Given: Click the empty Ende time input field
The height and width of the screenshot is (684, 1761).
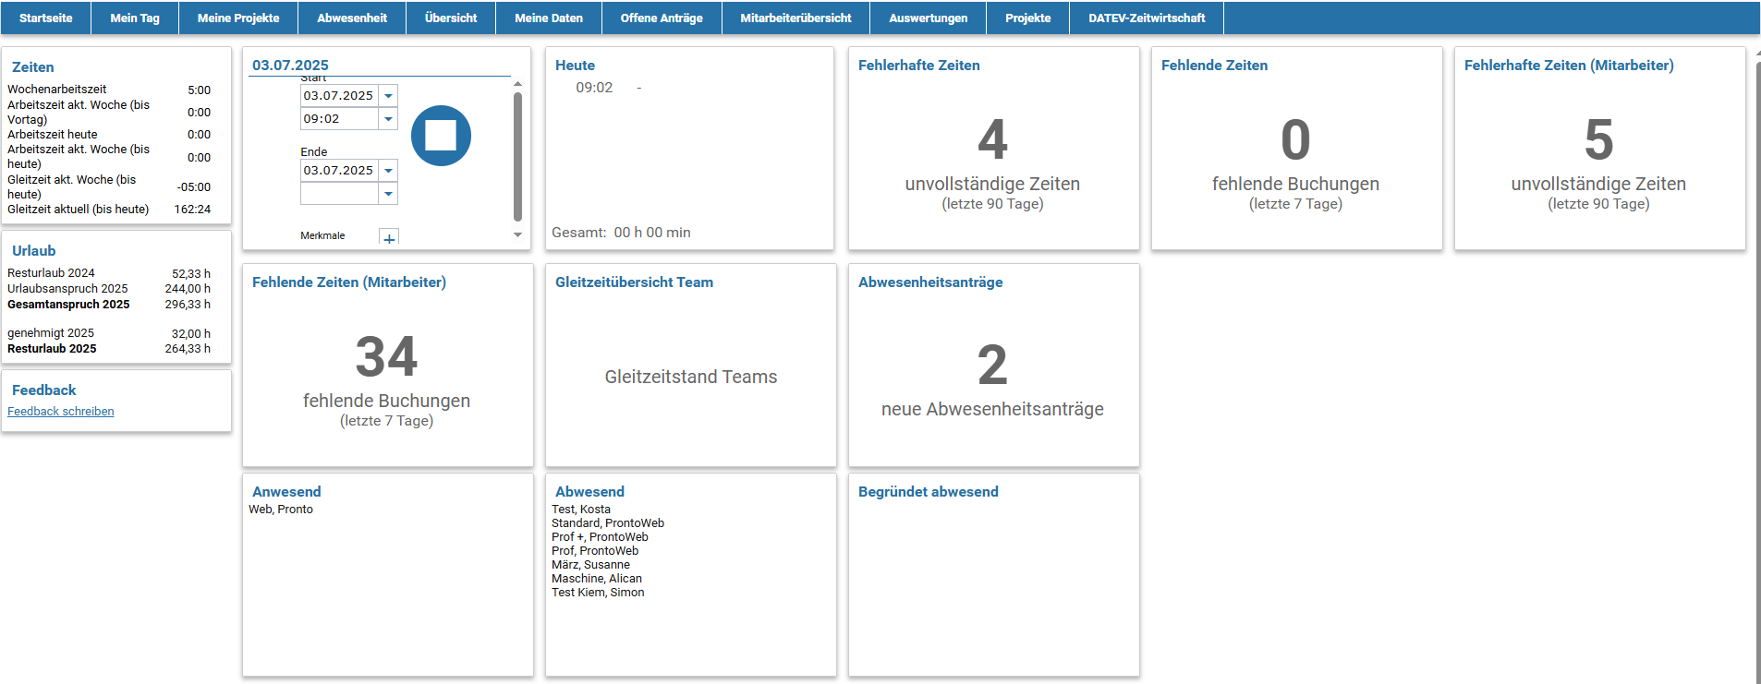Looking at the screenshot, I should pyautogui.click(x=339, y=194).
